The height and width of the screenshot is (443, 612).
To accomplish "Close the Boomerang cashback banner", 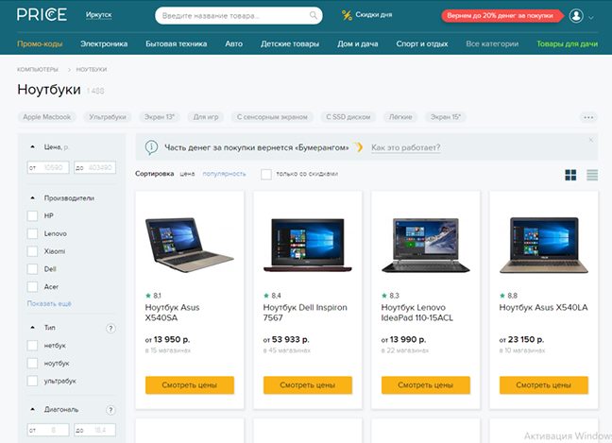I will coord(591,140).
